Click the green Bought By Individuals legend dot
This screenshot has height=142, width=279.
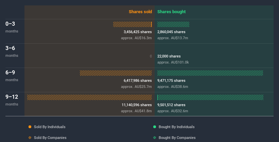(155, 127)
